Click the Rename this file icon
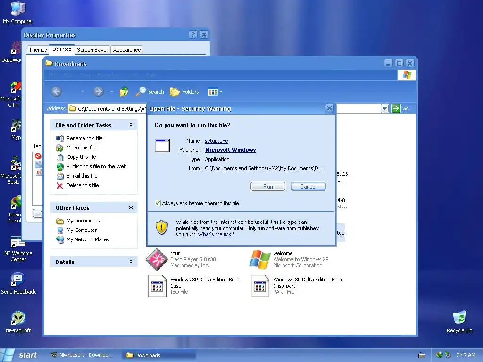Image resolution: width=483 pixels, height=362 pixels. (x=60, y=138)
